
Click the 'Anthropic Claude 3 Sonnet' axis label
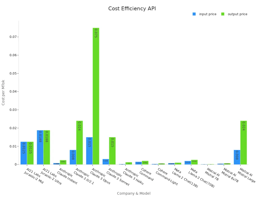[118, 177]
